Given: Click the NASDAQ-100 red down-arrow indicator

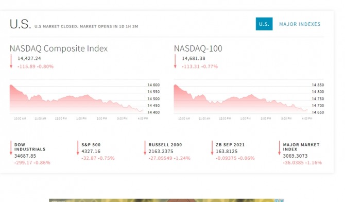Looking at the screenshot, I should [175, 61].
